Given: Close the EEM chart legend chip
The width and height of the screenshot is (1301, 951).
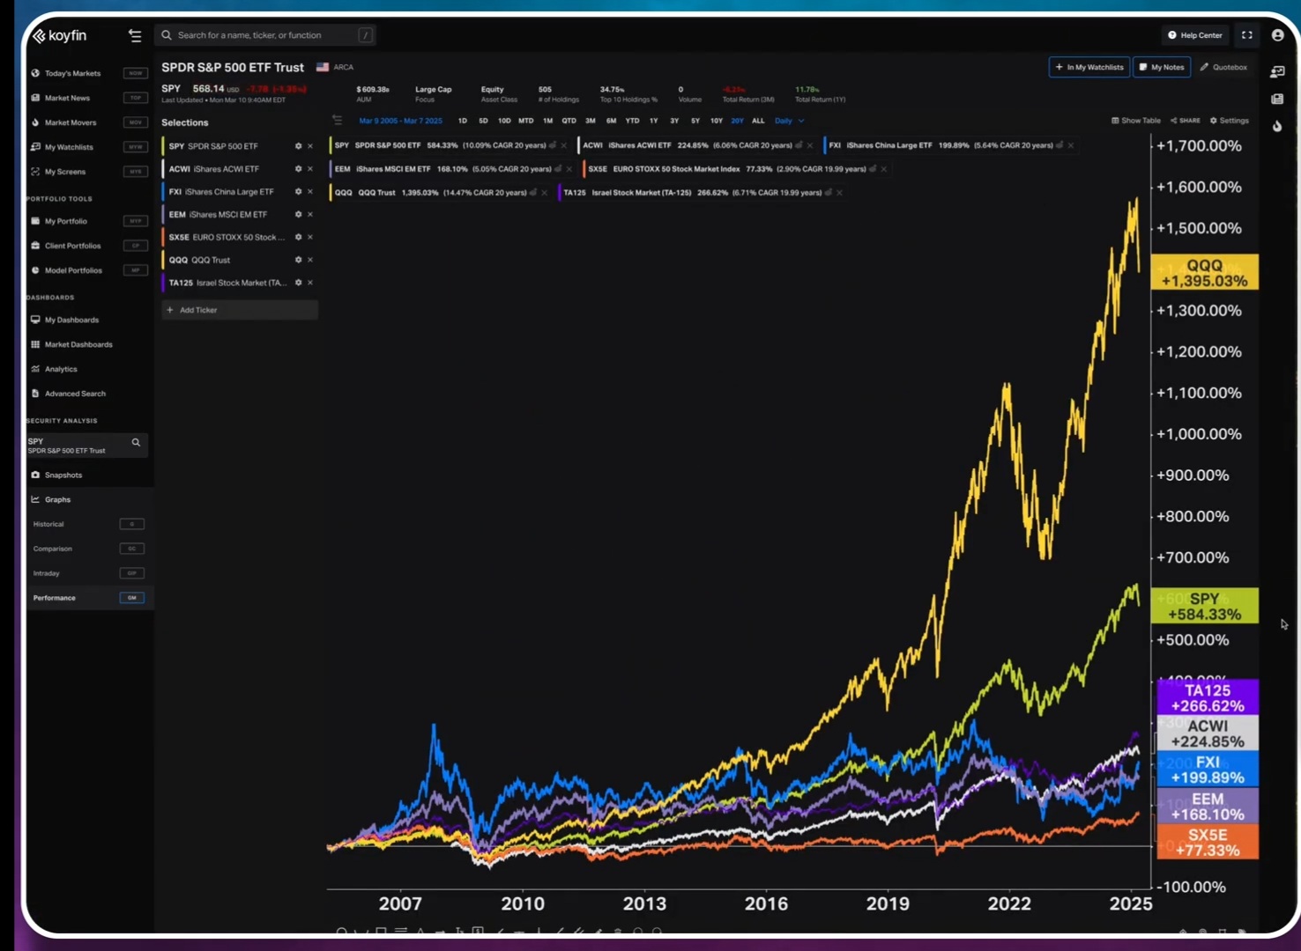Looking at the screenshot, I should [569, 169].
